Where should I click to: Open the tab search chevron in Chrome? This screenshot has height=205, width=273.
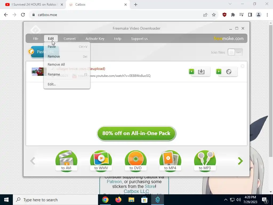(x=230, y=4)
